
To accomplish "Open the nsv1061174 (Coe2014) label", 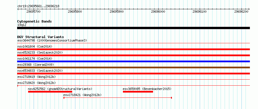I will tap(35, 59).
